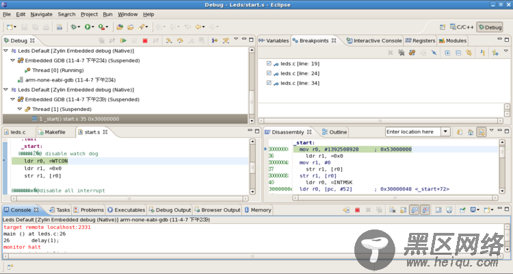Click Remove All Breakpoints icon

(x=401, y=53)
